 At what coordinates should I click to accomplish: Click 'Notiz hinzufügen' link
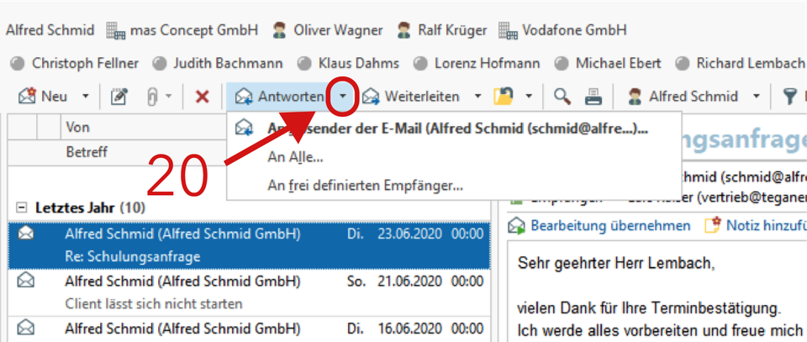(755, 226)
